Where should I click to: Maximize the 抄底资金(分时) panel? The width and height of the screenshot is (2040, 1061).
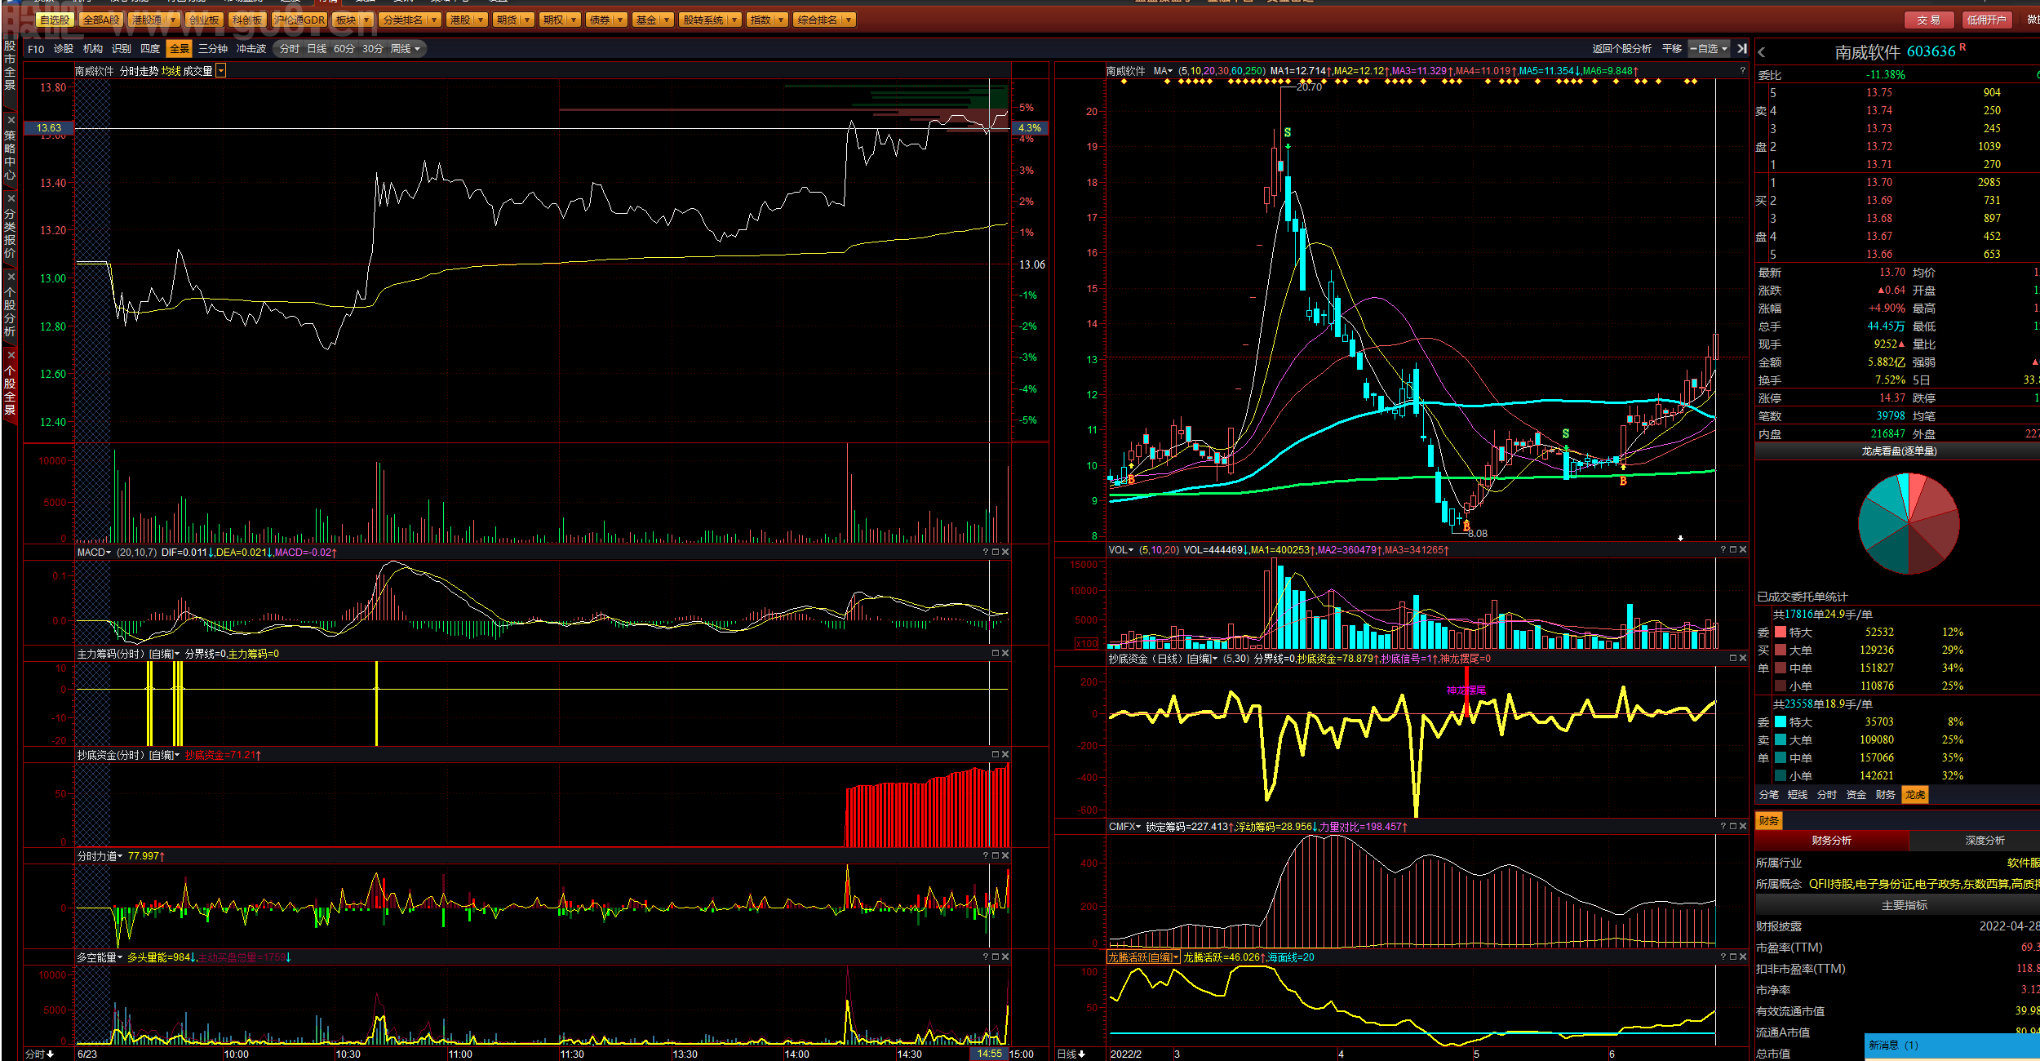tap(996, 755)
